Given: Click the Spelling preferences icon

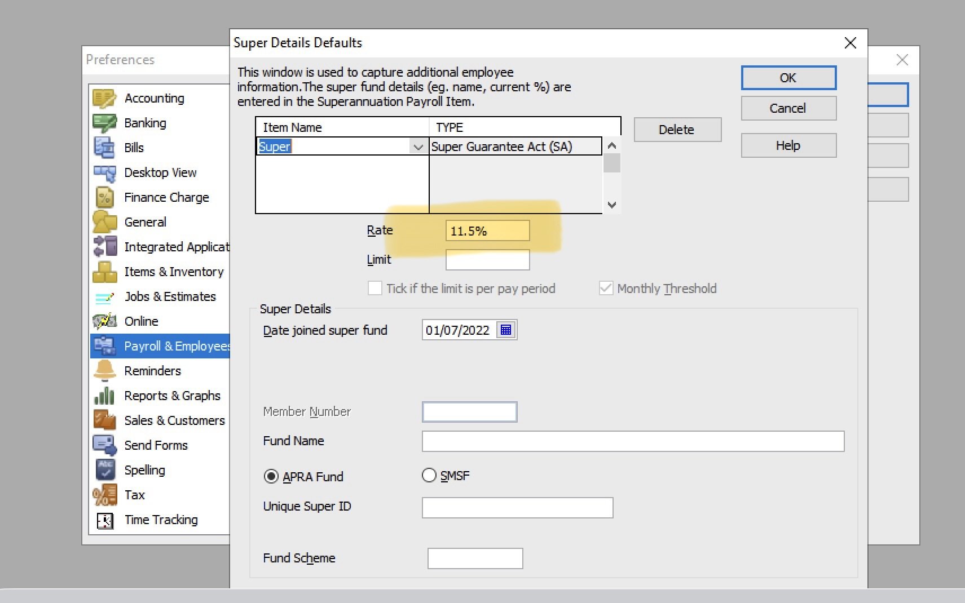Looking at the screenshot, I should [x=104, y=470].
